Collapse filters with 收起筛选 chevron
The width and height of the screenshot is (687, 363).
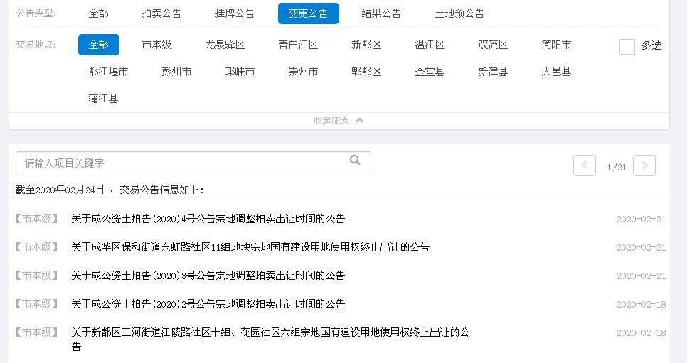(339, 121)
